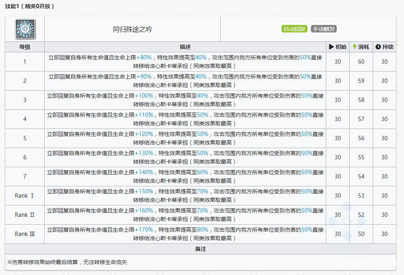
Task: Click the 初始 play triangle icon
Action: point(331,47)
